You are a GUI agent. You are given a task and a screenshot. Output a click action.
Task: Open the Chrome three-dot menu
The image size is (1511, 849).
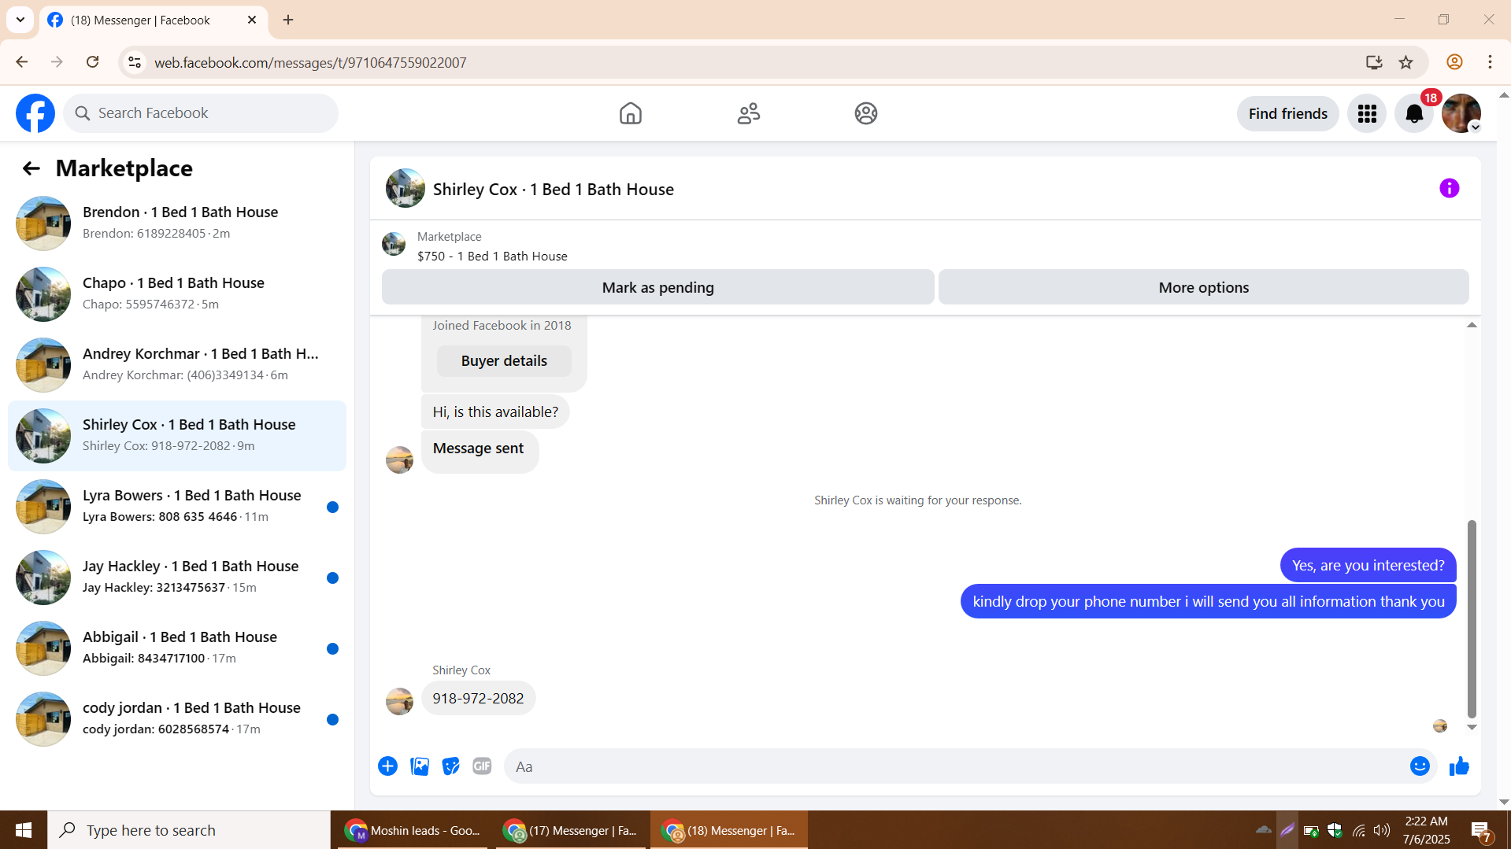coord(1490,62)
